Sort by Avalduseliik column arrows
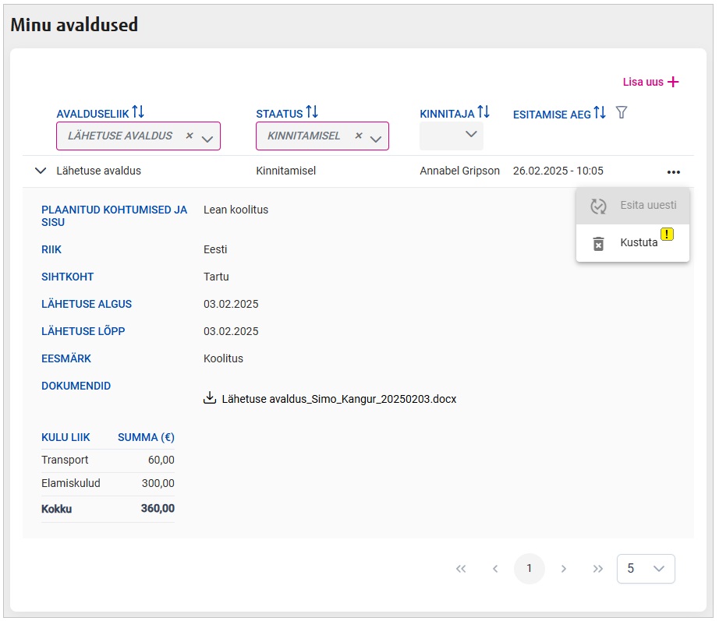This screenshot has height=621, width=719. [x=138, y=113]
